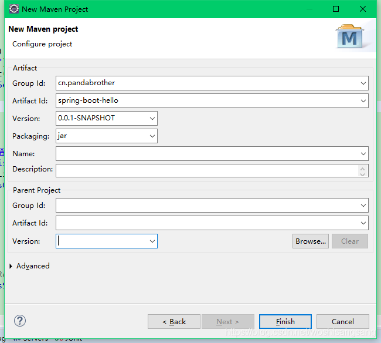Click the Eclipse icon in the title bar
The image size is (381, 343).
point(14,9)
